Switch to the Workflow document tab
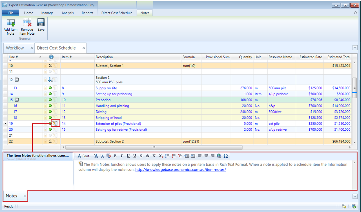Viewport: 361px width, 212px height. pyautogui.click(x=15, y=48)
